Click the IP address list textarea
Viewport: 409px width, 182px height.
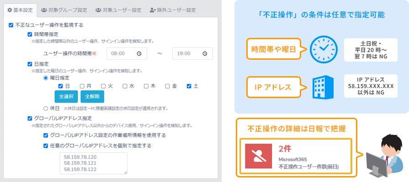tap(93, 163)
